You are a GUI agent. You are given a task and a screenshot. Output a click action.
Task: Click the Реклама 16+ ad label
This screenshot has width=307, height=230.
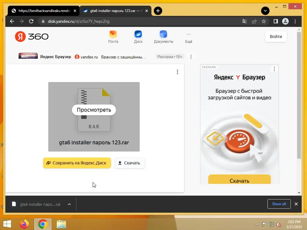point(170,57)
